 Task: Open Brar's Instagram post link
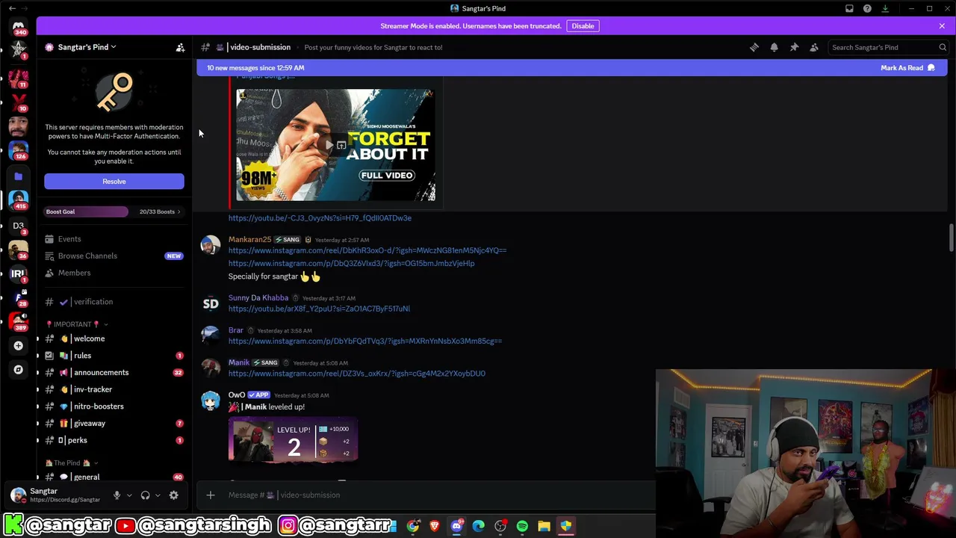click(x=365, y=341)
